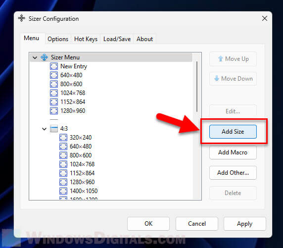Screen dimensions: 283x248
Task: Click the Cancel button
Action: point(197,224)
